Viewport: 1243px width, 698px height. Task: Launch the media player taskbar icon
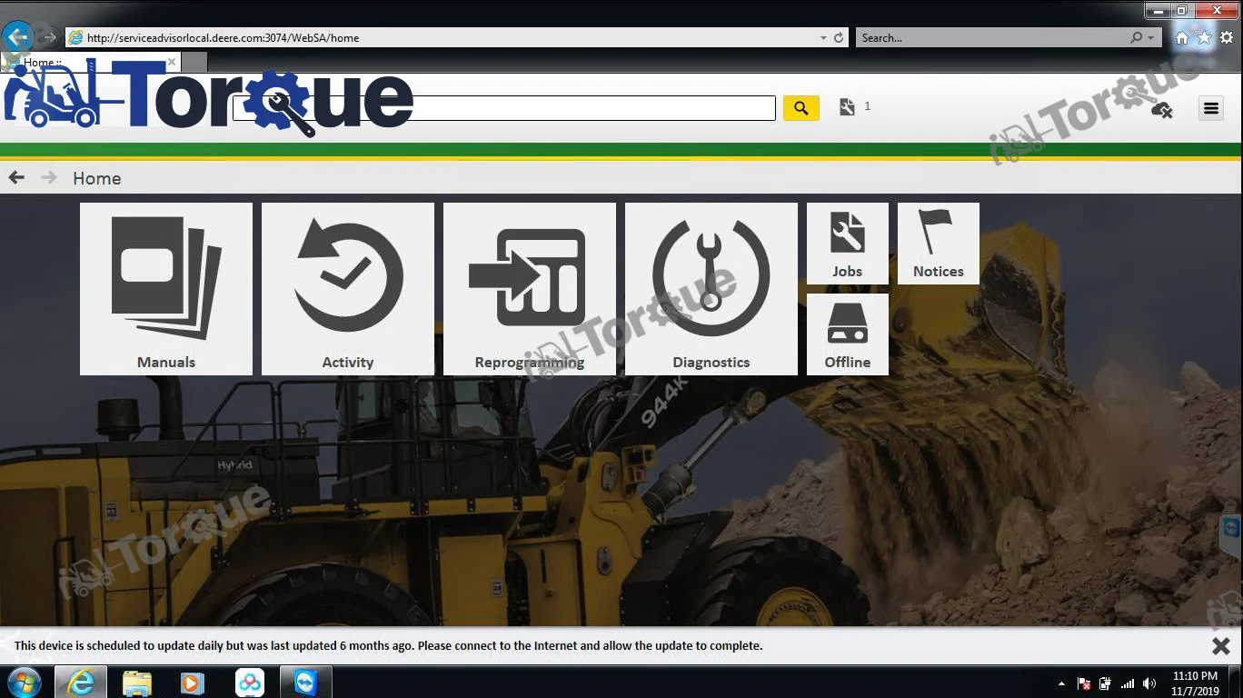(x=193, y=682)
